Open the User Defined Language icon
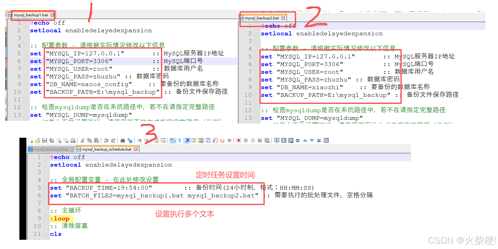The image size is (498, 249). coord(194,140)
